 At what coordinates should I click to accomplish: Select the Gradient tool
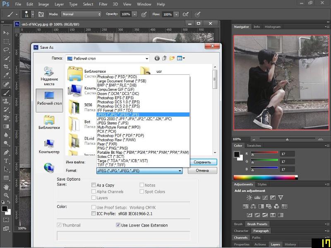click(x=6, y=126)
